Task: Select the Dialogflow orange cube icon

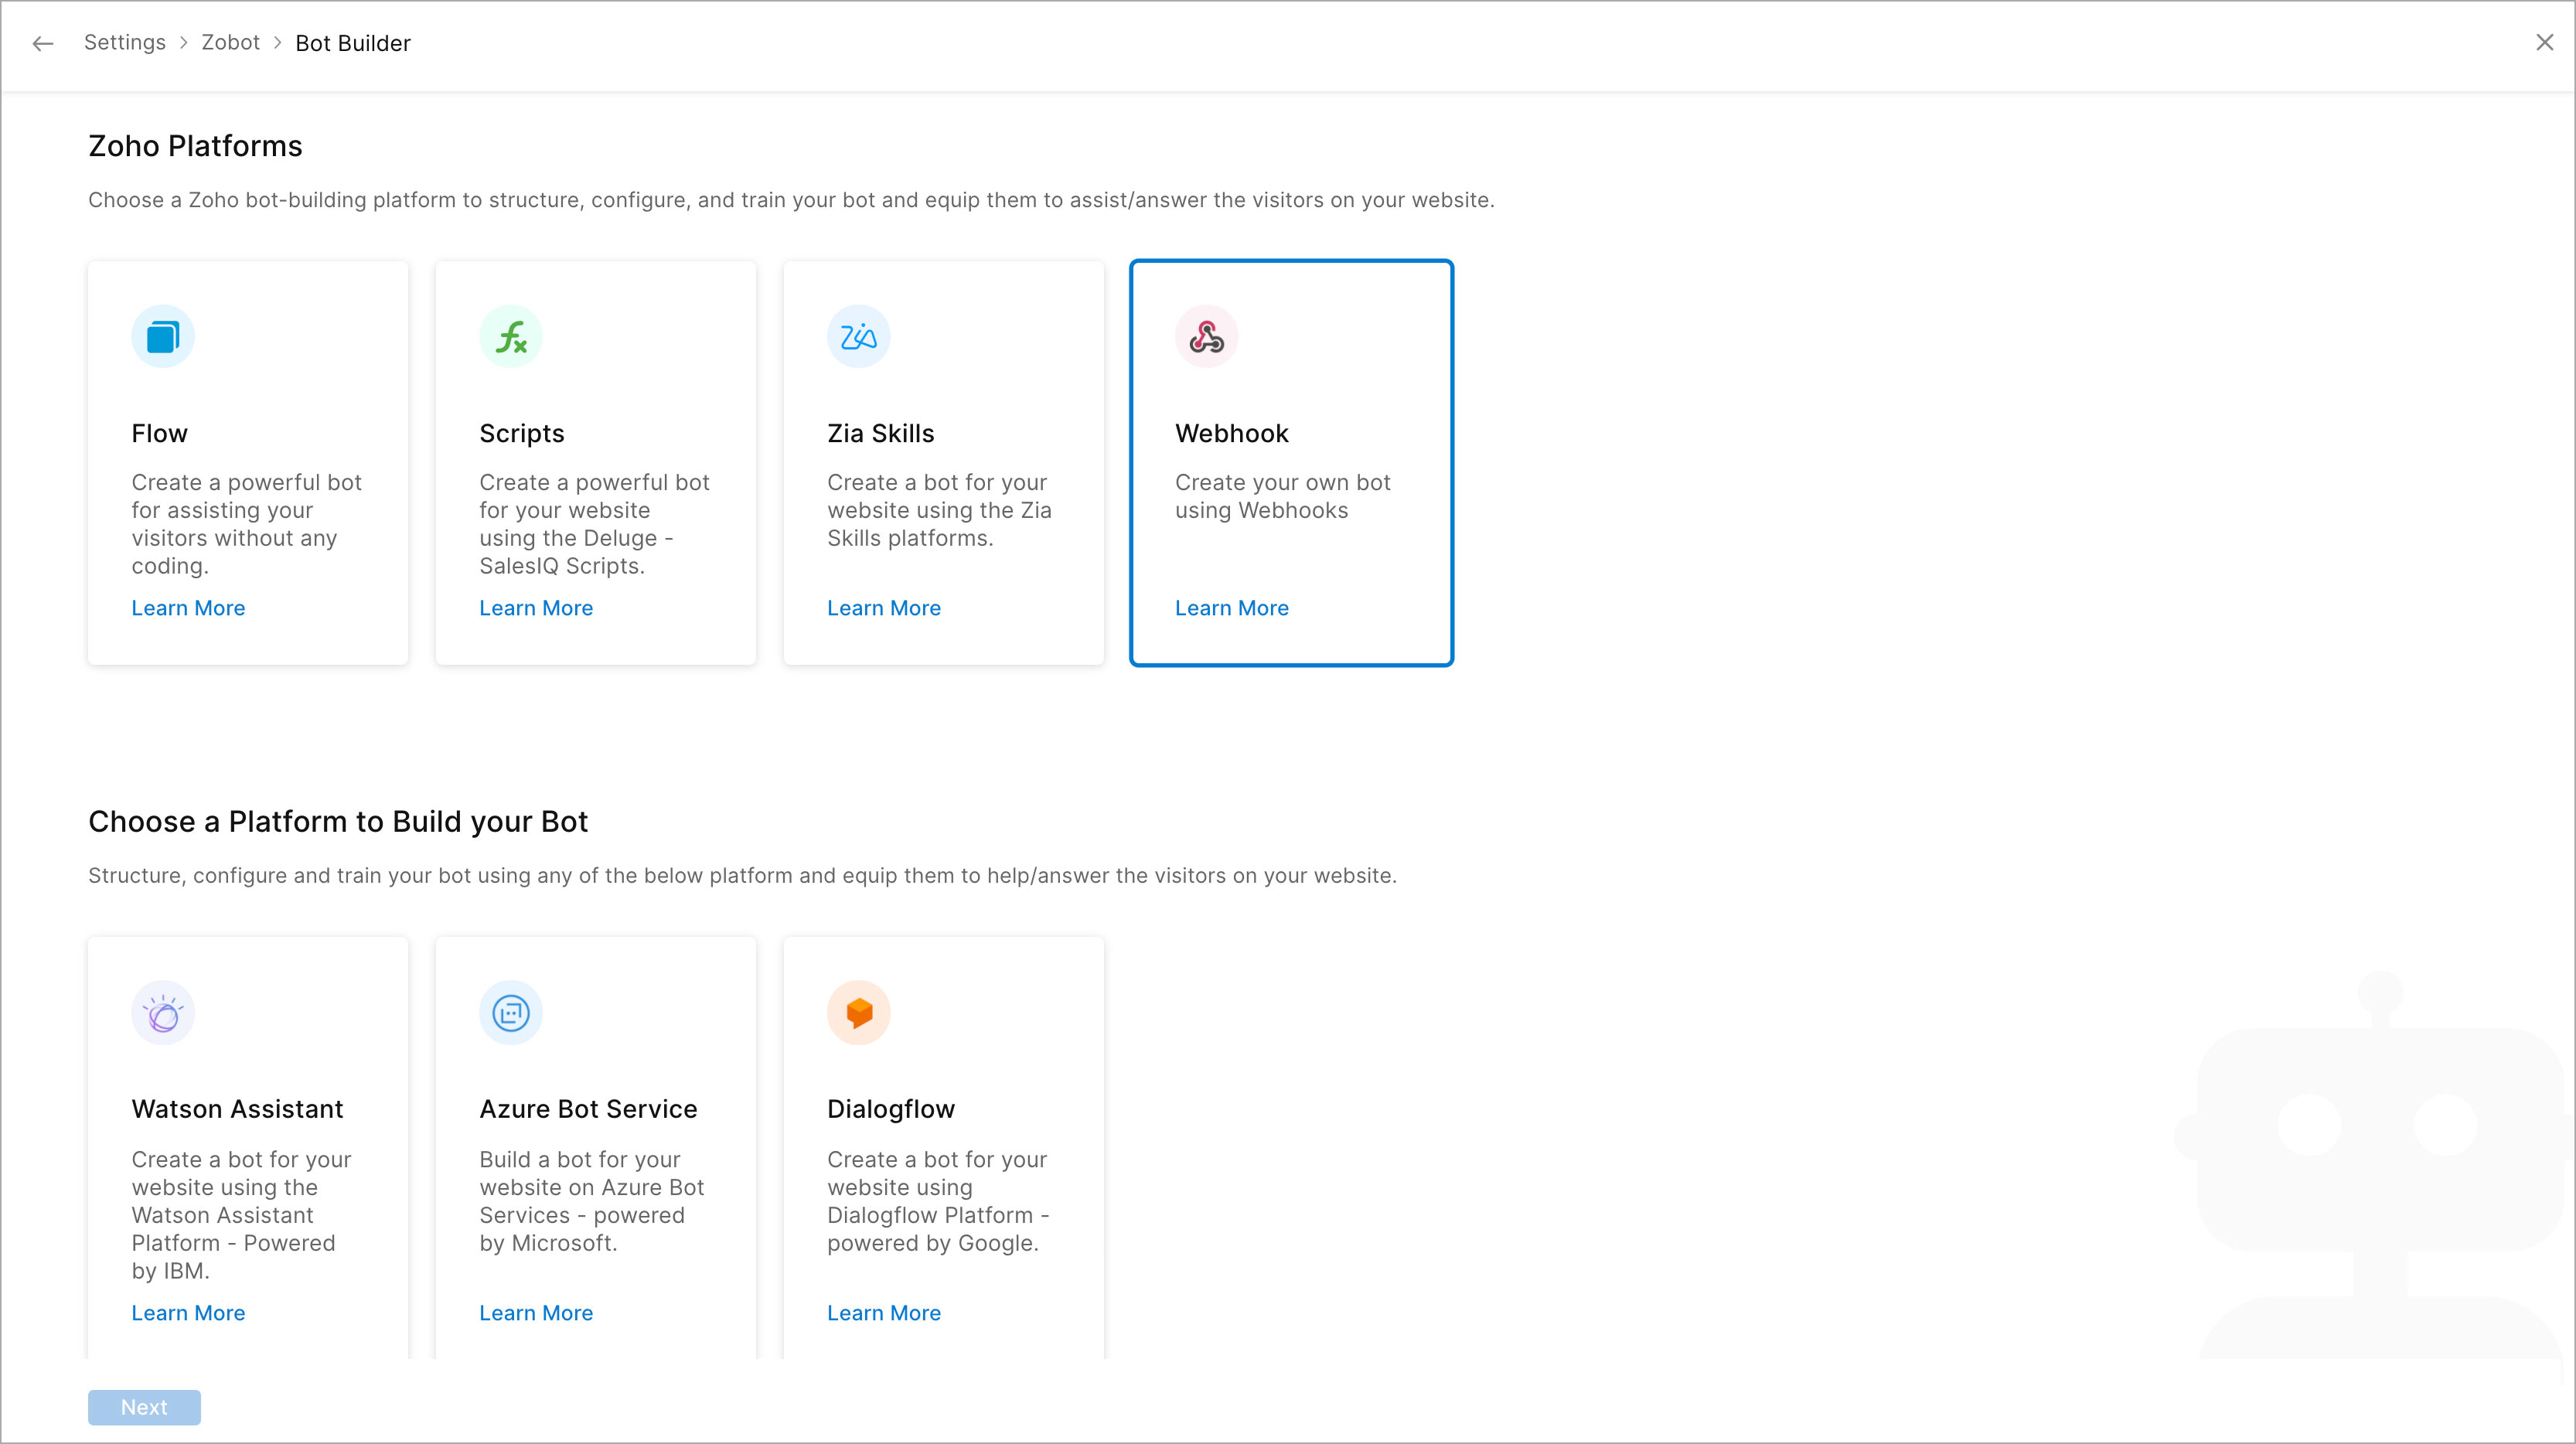Action: click(x=859, y=1013)
